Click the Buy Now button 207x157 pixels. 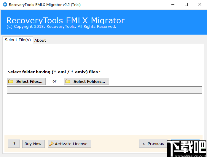(x=34, y=144)
